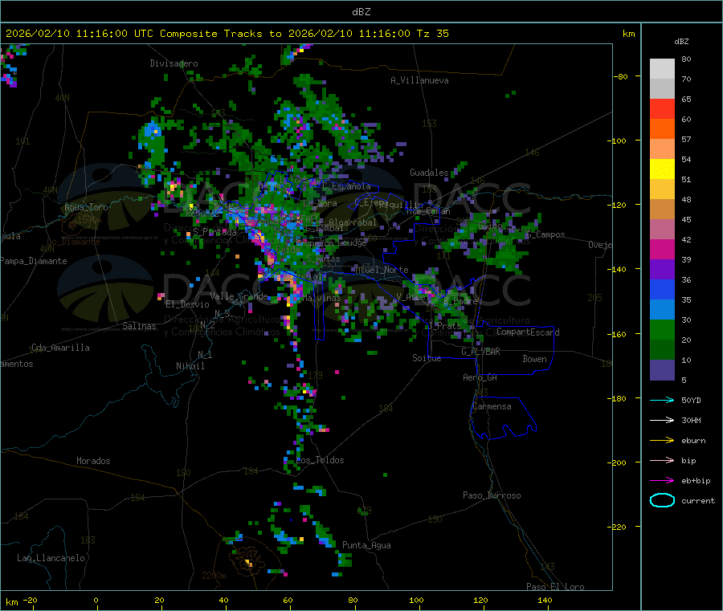Click the 50YD cyan arrow legend icon
723x611 pixels.
662,400
